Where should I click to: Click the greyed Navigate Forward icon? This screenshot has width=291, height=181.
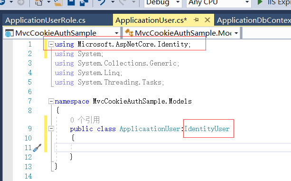pyautogui.click(x=21, y=2)
